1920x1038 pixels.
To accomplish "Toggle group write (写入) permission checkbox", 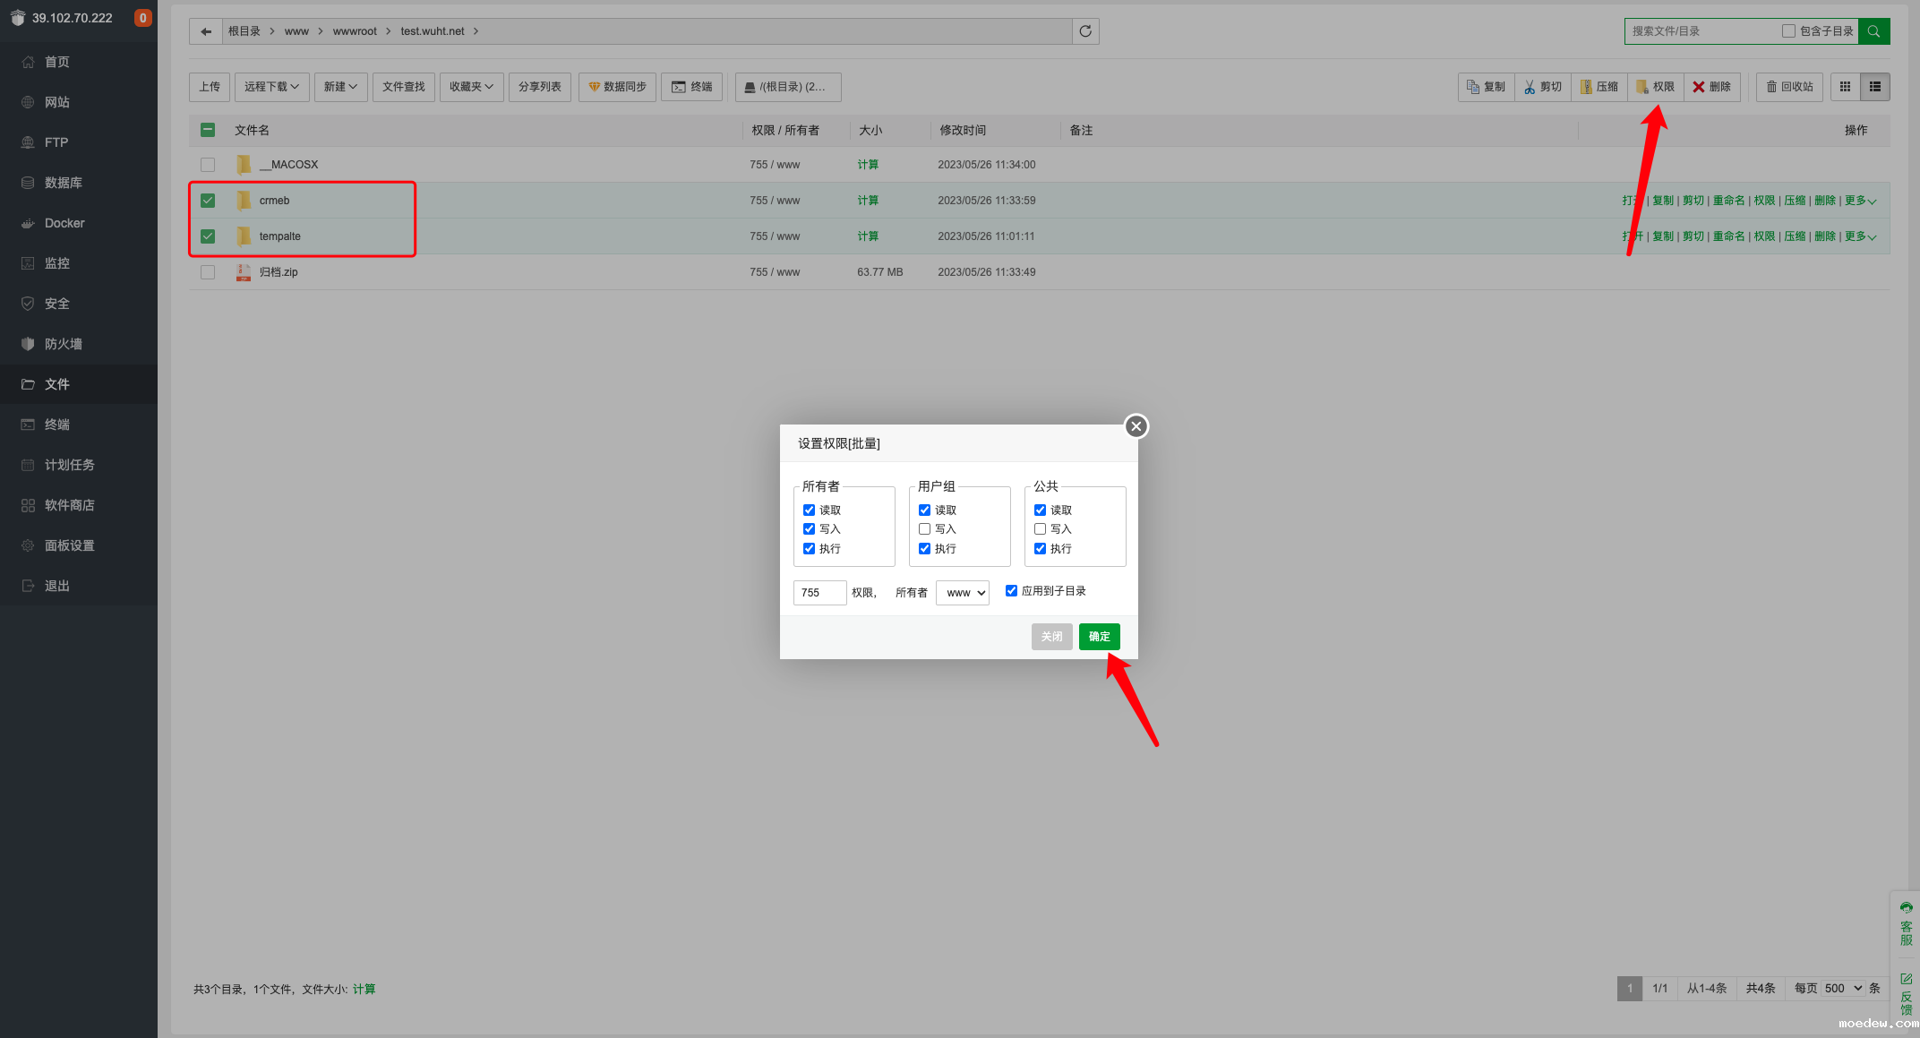I will 924,529.
